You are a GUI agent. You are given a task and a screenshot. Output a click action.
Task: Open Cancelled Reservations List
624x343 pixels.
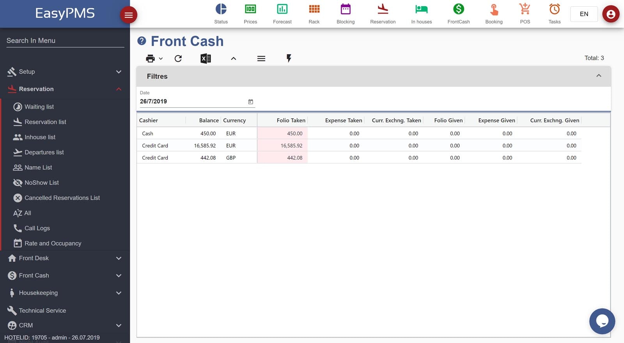point(62,198)
